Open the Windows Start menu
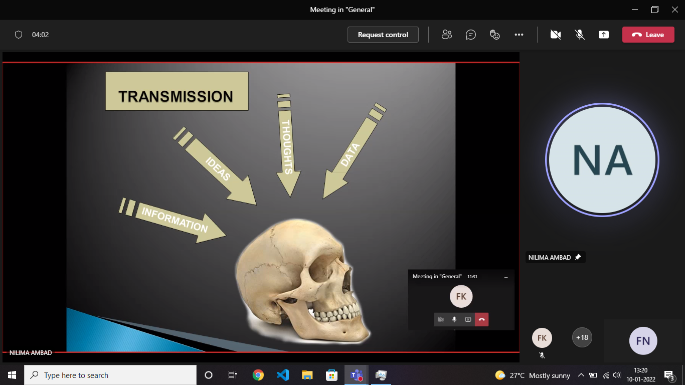The height and width of the screenshot is (385, 685). pyautogui.click(x=12, y=375)
